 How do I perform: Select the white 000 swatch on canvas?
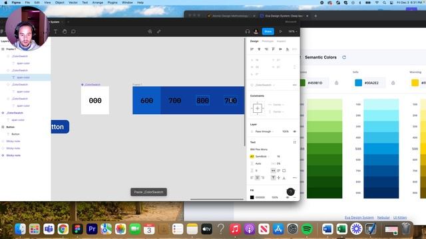[x=95, y=100]
